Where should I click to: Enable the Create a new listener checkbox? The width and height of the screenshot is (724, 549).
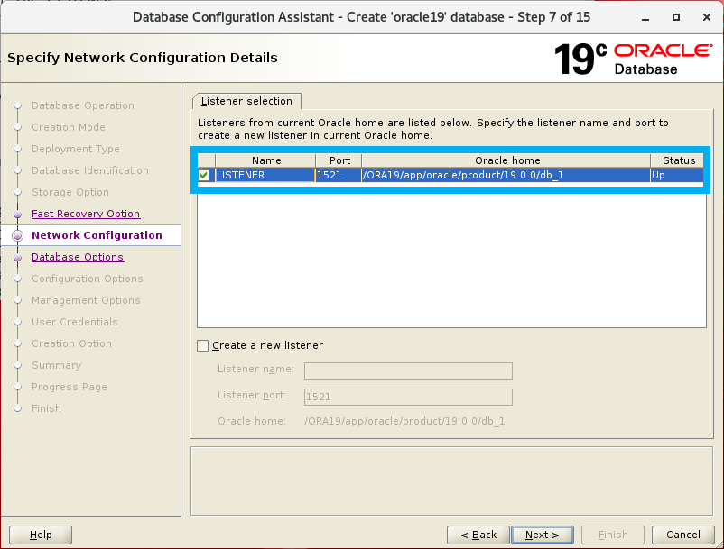(203, 345)
